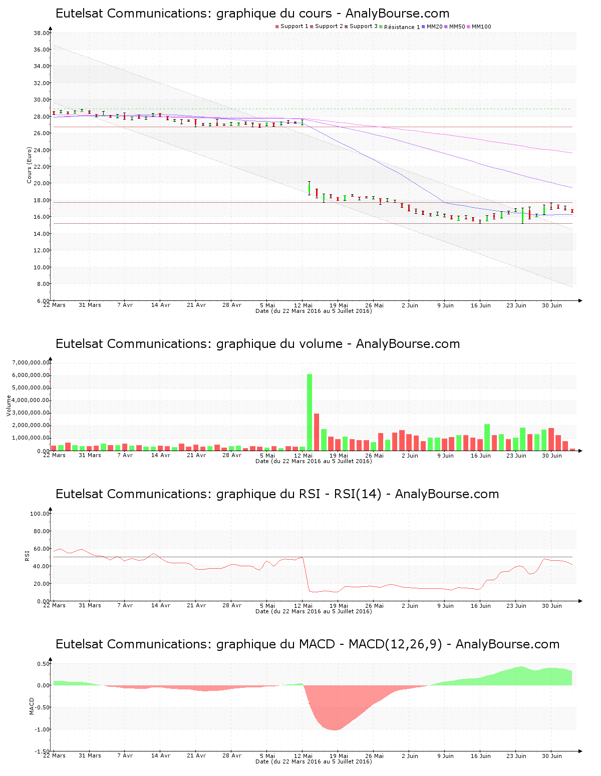Screen dimensions: 601x776
Task: Click the RSI(14) chart title
Action: point(277,494)
